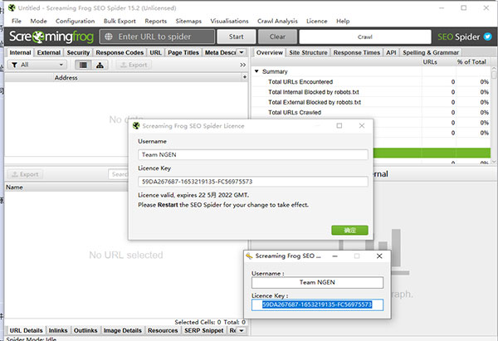
Task: Click the Name column header
Action: (66, 188)
